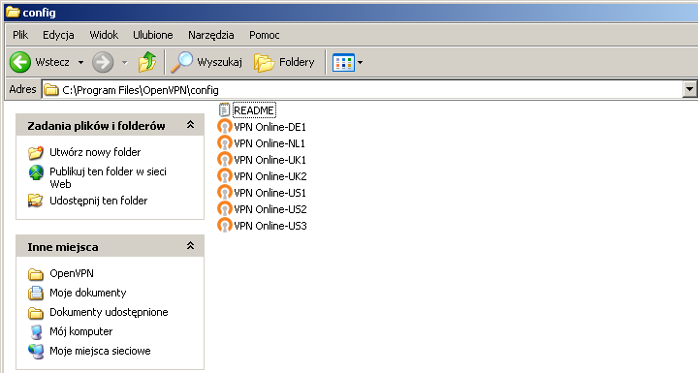Select the VPN Online-US3 config file
Viewport: 698px width, 373px height.
(x=262, y=226)
